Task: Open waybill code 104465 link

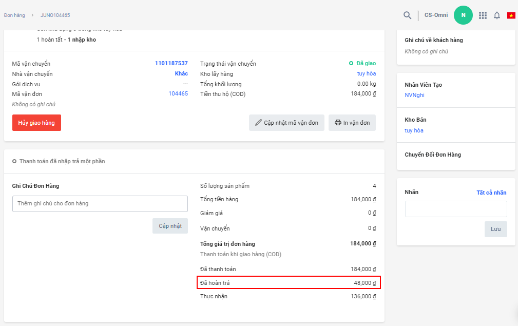Action: [x=178, y=94]
